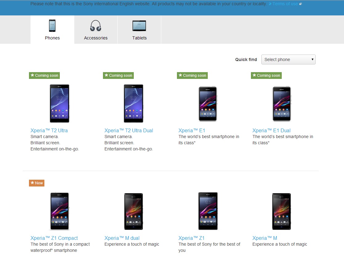Open the Xperia T2 Ultra Dual link

(x=129, y=130)
